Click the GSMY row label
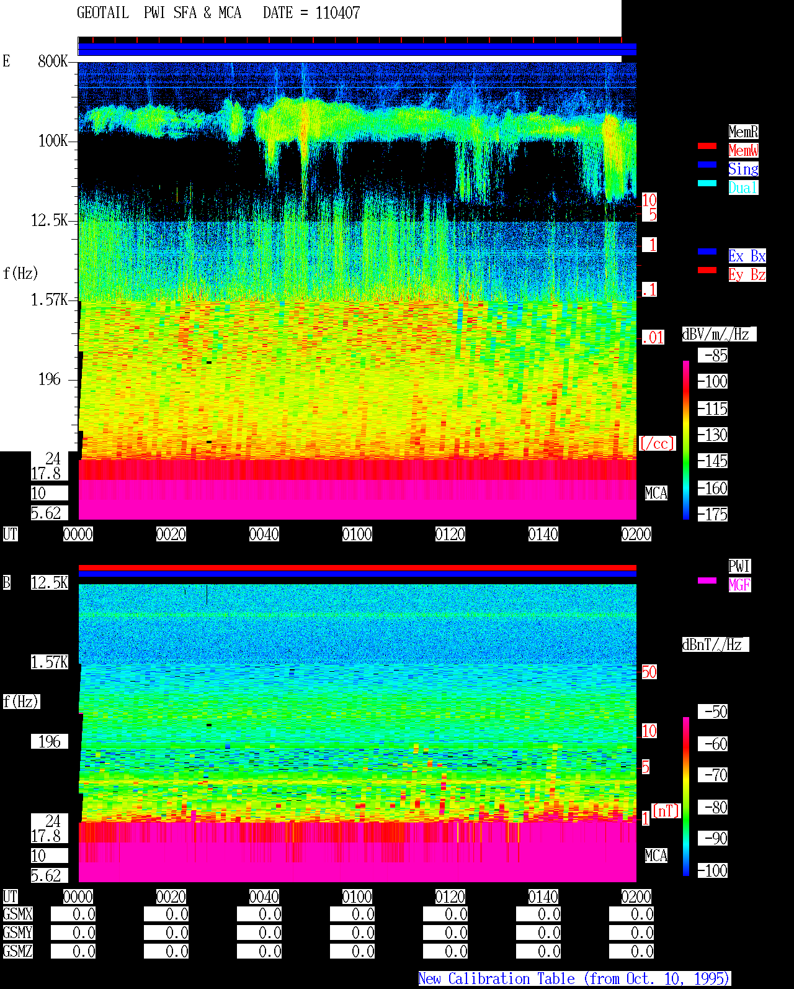Viewport: 794px width, 989px height. coord(17,933)
